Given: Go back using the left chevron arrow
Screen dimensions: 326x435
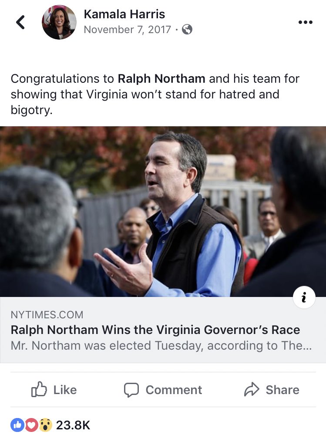Looking at the screenshot, I should tap(20, 22).
